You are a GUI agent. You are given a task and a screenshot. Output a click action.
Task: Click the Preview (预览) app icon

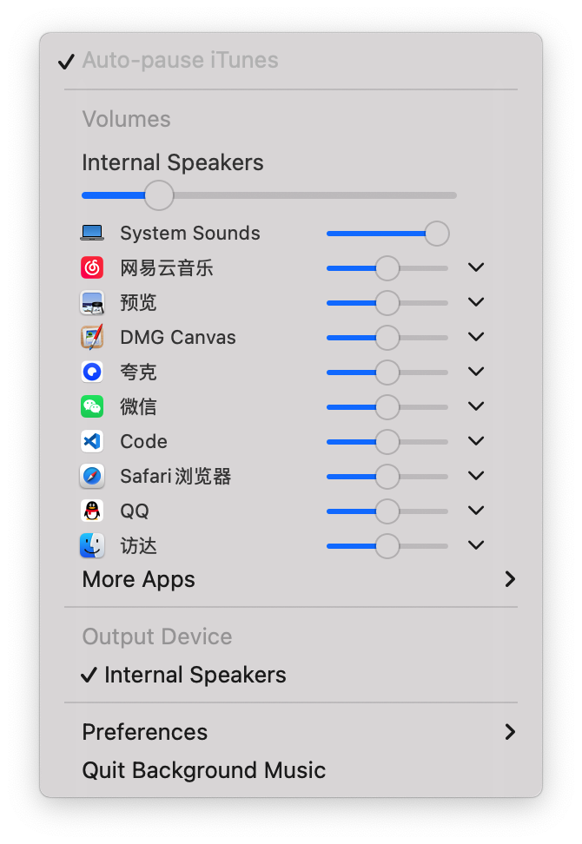(92, 302)
